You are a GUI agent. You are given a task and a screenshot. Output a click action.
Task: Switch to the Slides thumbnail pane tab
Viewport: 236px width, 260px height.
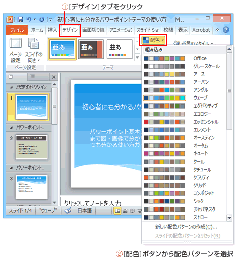(x=16, y=77)
